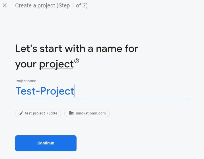Open the test-project-75d04 project ID chip
This screenshot has height=159, width=204.
38,113
